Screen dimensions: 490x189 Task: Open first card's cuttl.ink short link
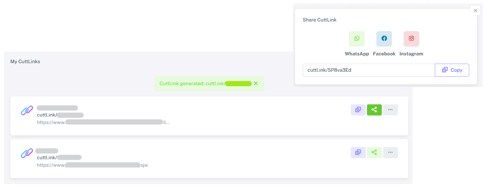pyautogui.click(x=60, y=115)
